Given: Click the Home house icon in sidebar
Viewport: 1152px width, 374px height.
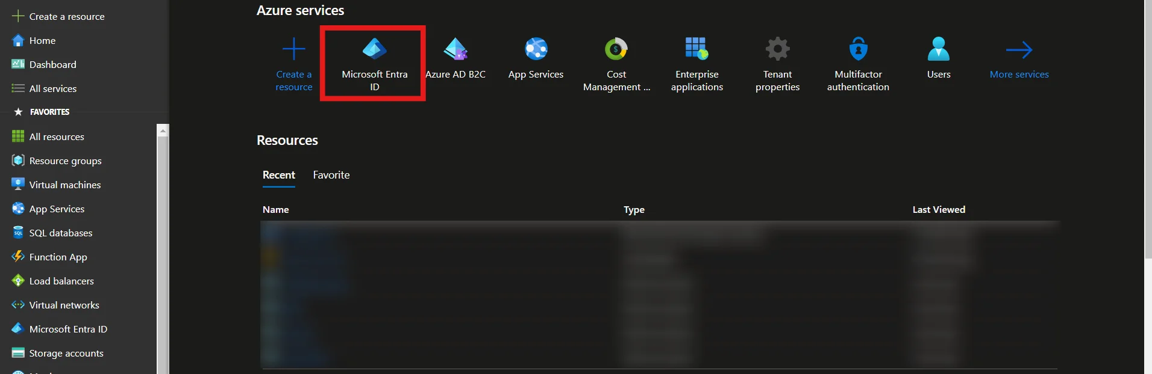Looking at the screenshot, I should tap(18, 40).
